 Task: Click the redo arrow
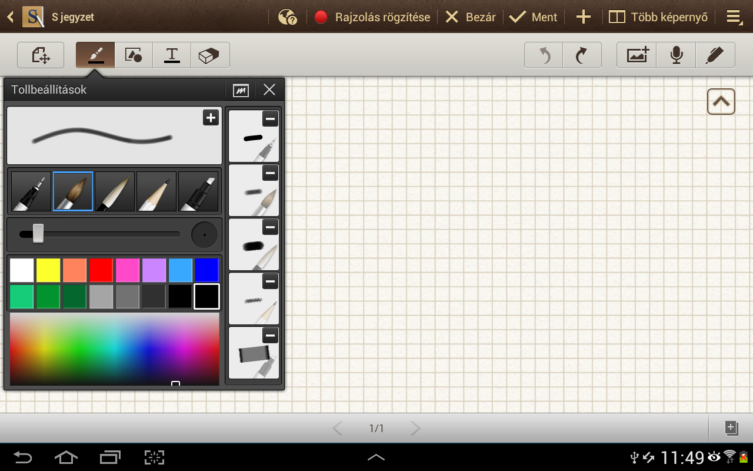click(x=582, y=55)
